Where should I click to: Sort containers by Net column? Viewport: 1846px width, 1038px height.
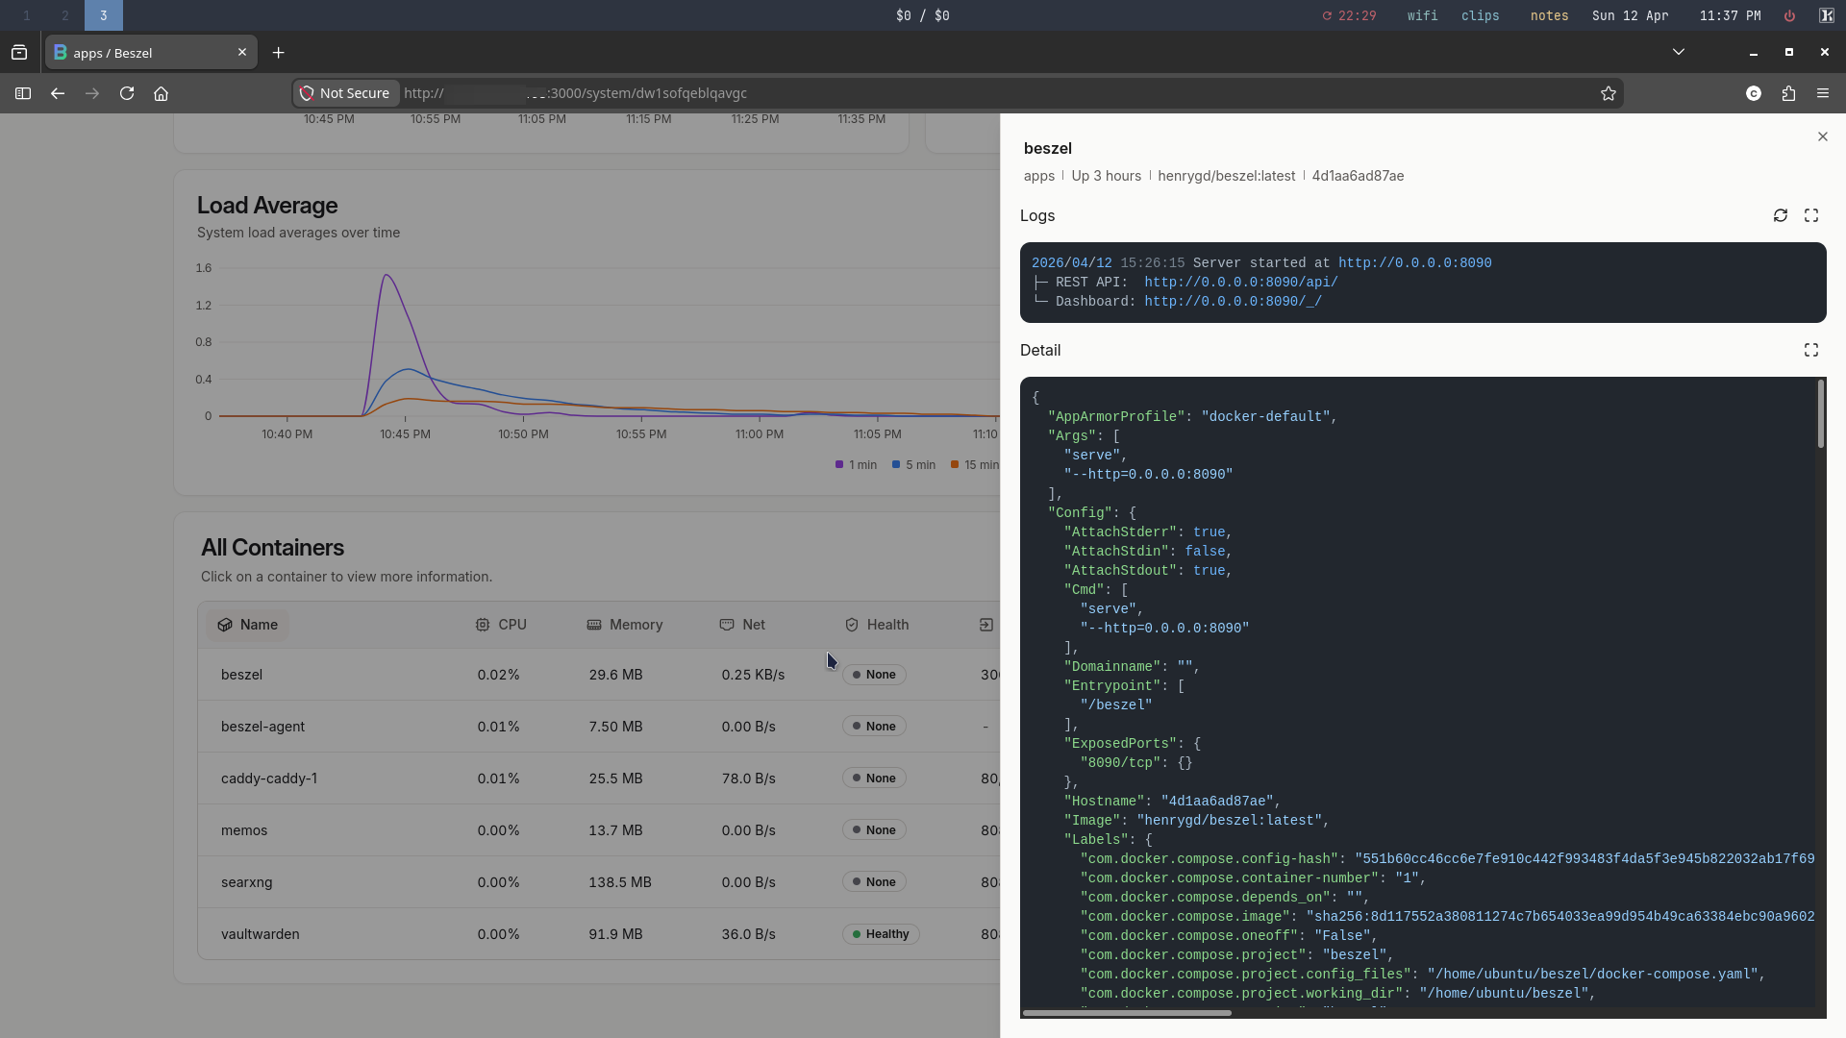click(742, 625)
